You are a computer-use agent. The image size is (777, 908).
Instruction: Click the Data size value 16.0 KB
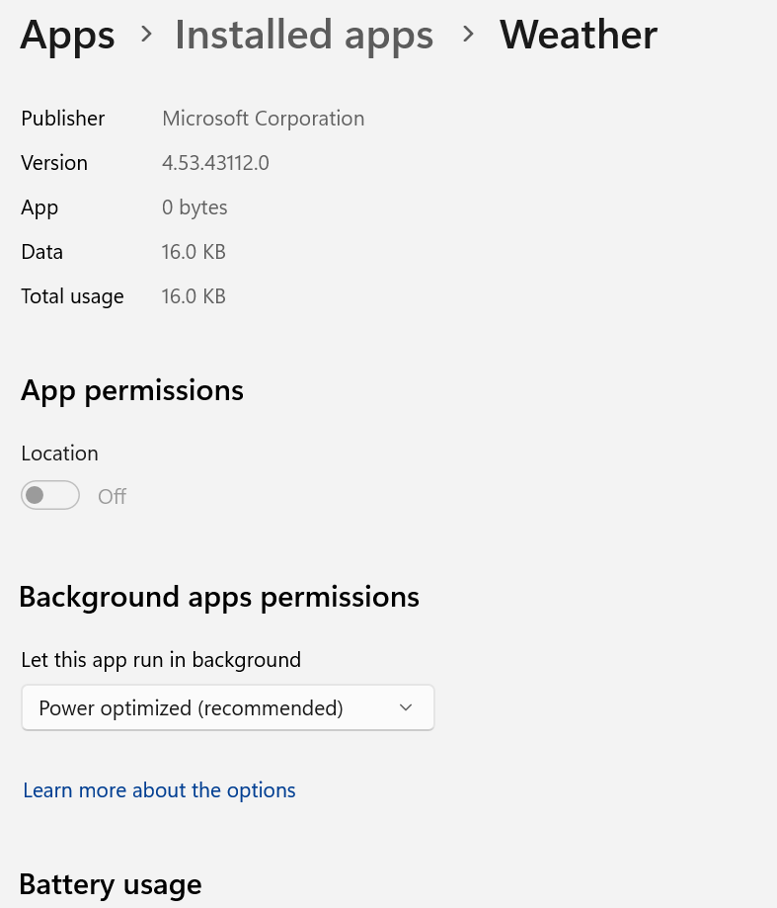pos(194,252)
